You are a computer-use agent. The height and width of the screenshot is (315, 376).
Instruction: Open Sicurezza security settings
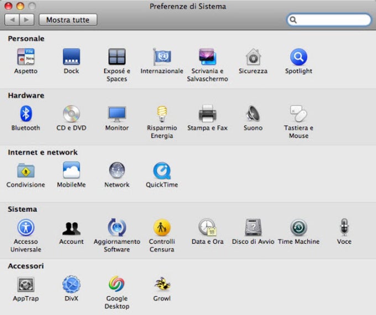pos(253,57)
